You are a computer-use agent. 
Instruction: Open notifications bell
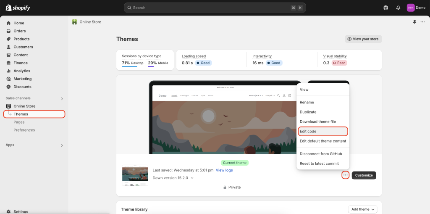[x=398, y=8]
